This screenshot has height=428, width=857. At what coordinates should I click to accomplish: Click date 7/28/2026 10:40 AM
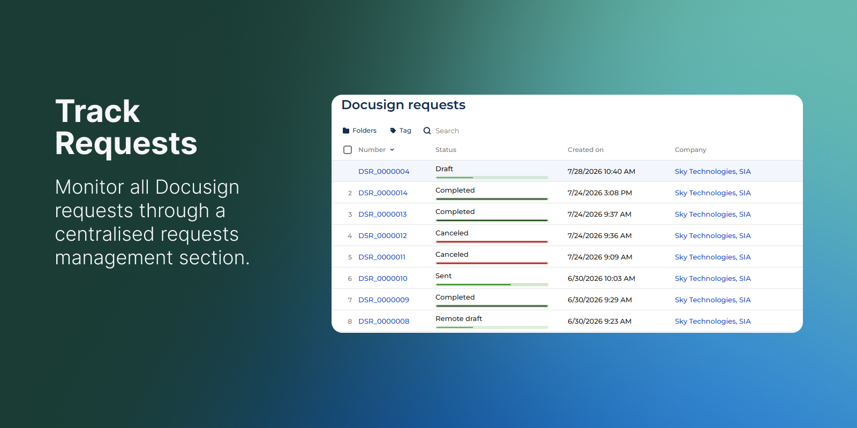coord(602,172)
